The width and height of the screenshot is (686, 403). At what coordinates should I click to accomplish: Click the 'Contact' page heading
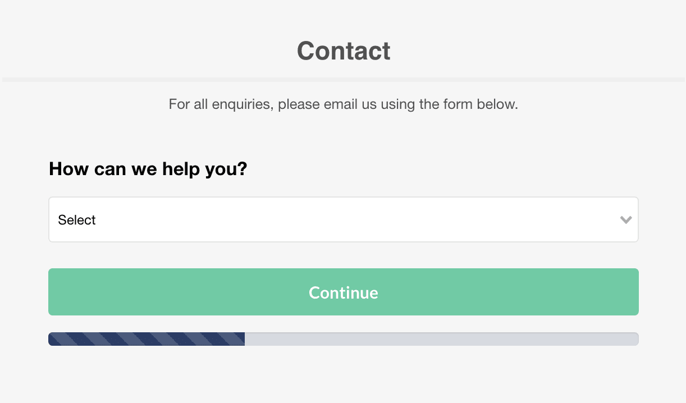(343, 51)
